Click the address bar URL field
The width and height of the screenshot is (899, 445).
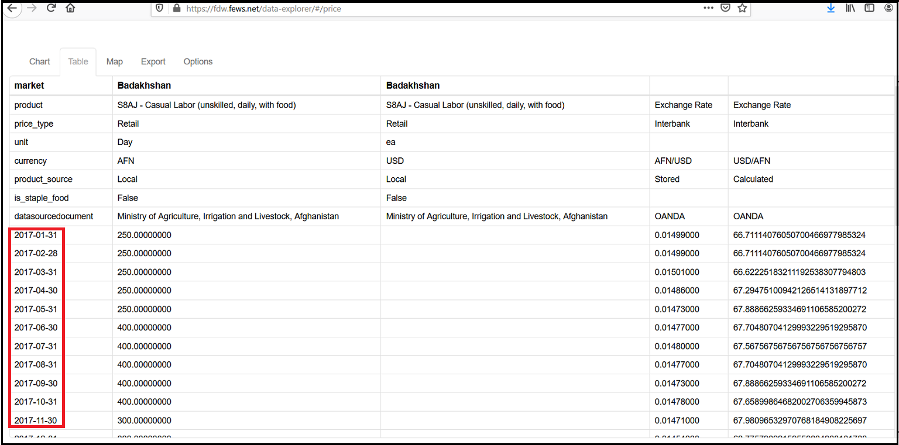click(410, 9)
